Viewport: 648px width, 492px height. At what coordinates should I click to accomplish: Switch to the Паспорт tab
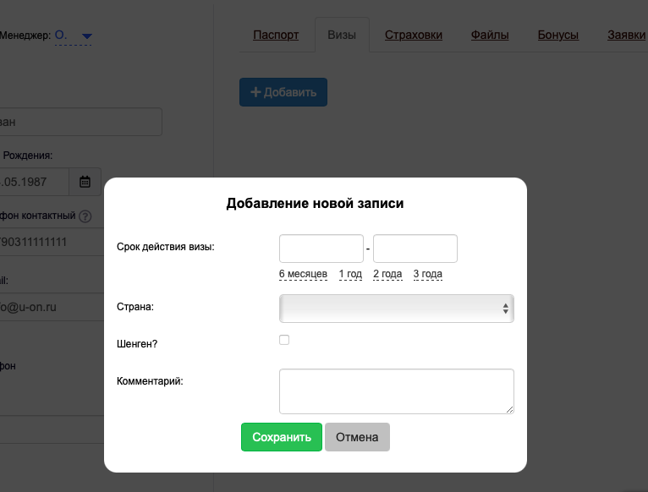tap(276, 36)
